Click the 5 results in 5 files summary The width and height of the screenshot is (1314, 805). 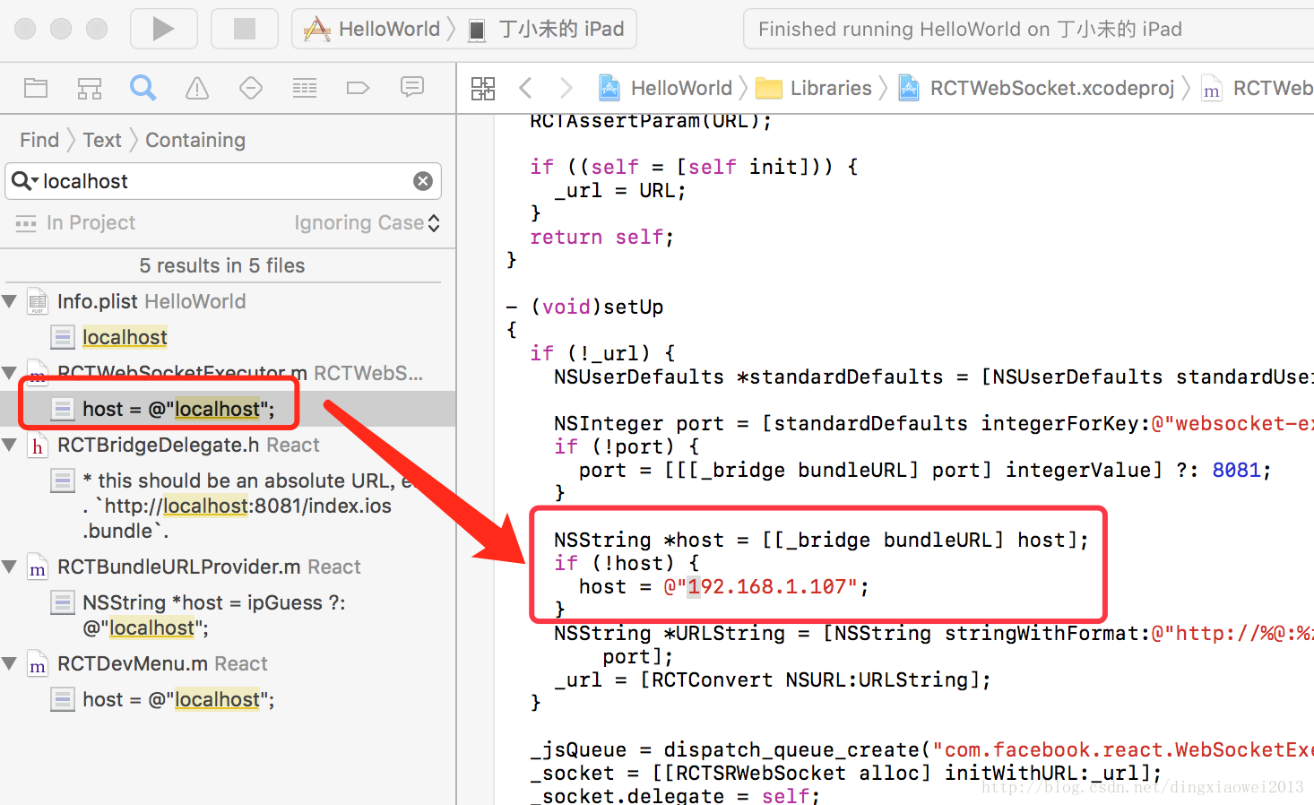[x=222, y=265]
